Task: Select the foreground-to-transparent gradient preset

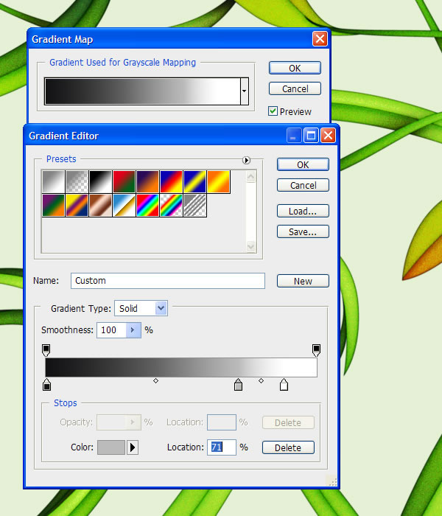Action: point(77,181)
